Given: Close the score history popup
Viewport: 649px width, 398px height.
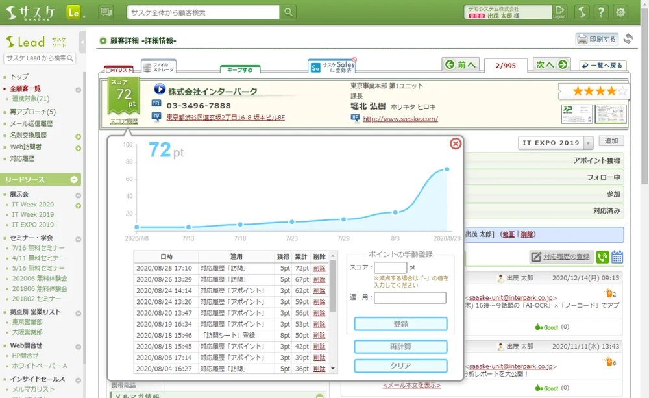Looking at the screenshot, I should pyautogui.click(x=456, y=143).
